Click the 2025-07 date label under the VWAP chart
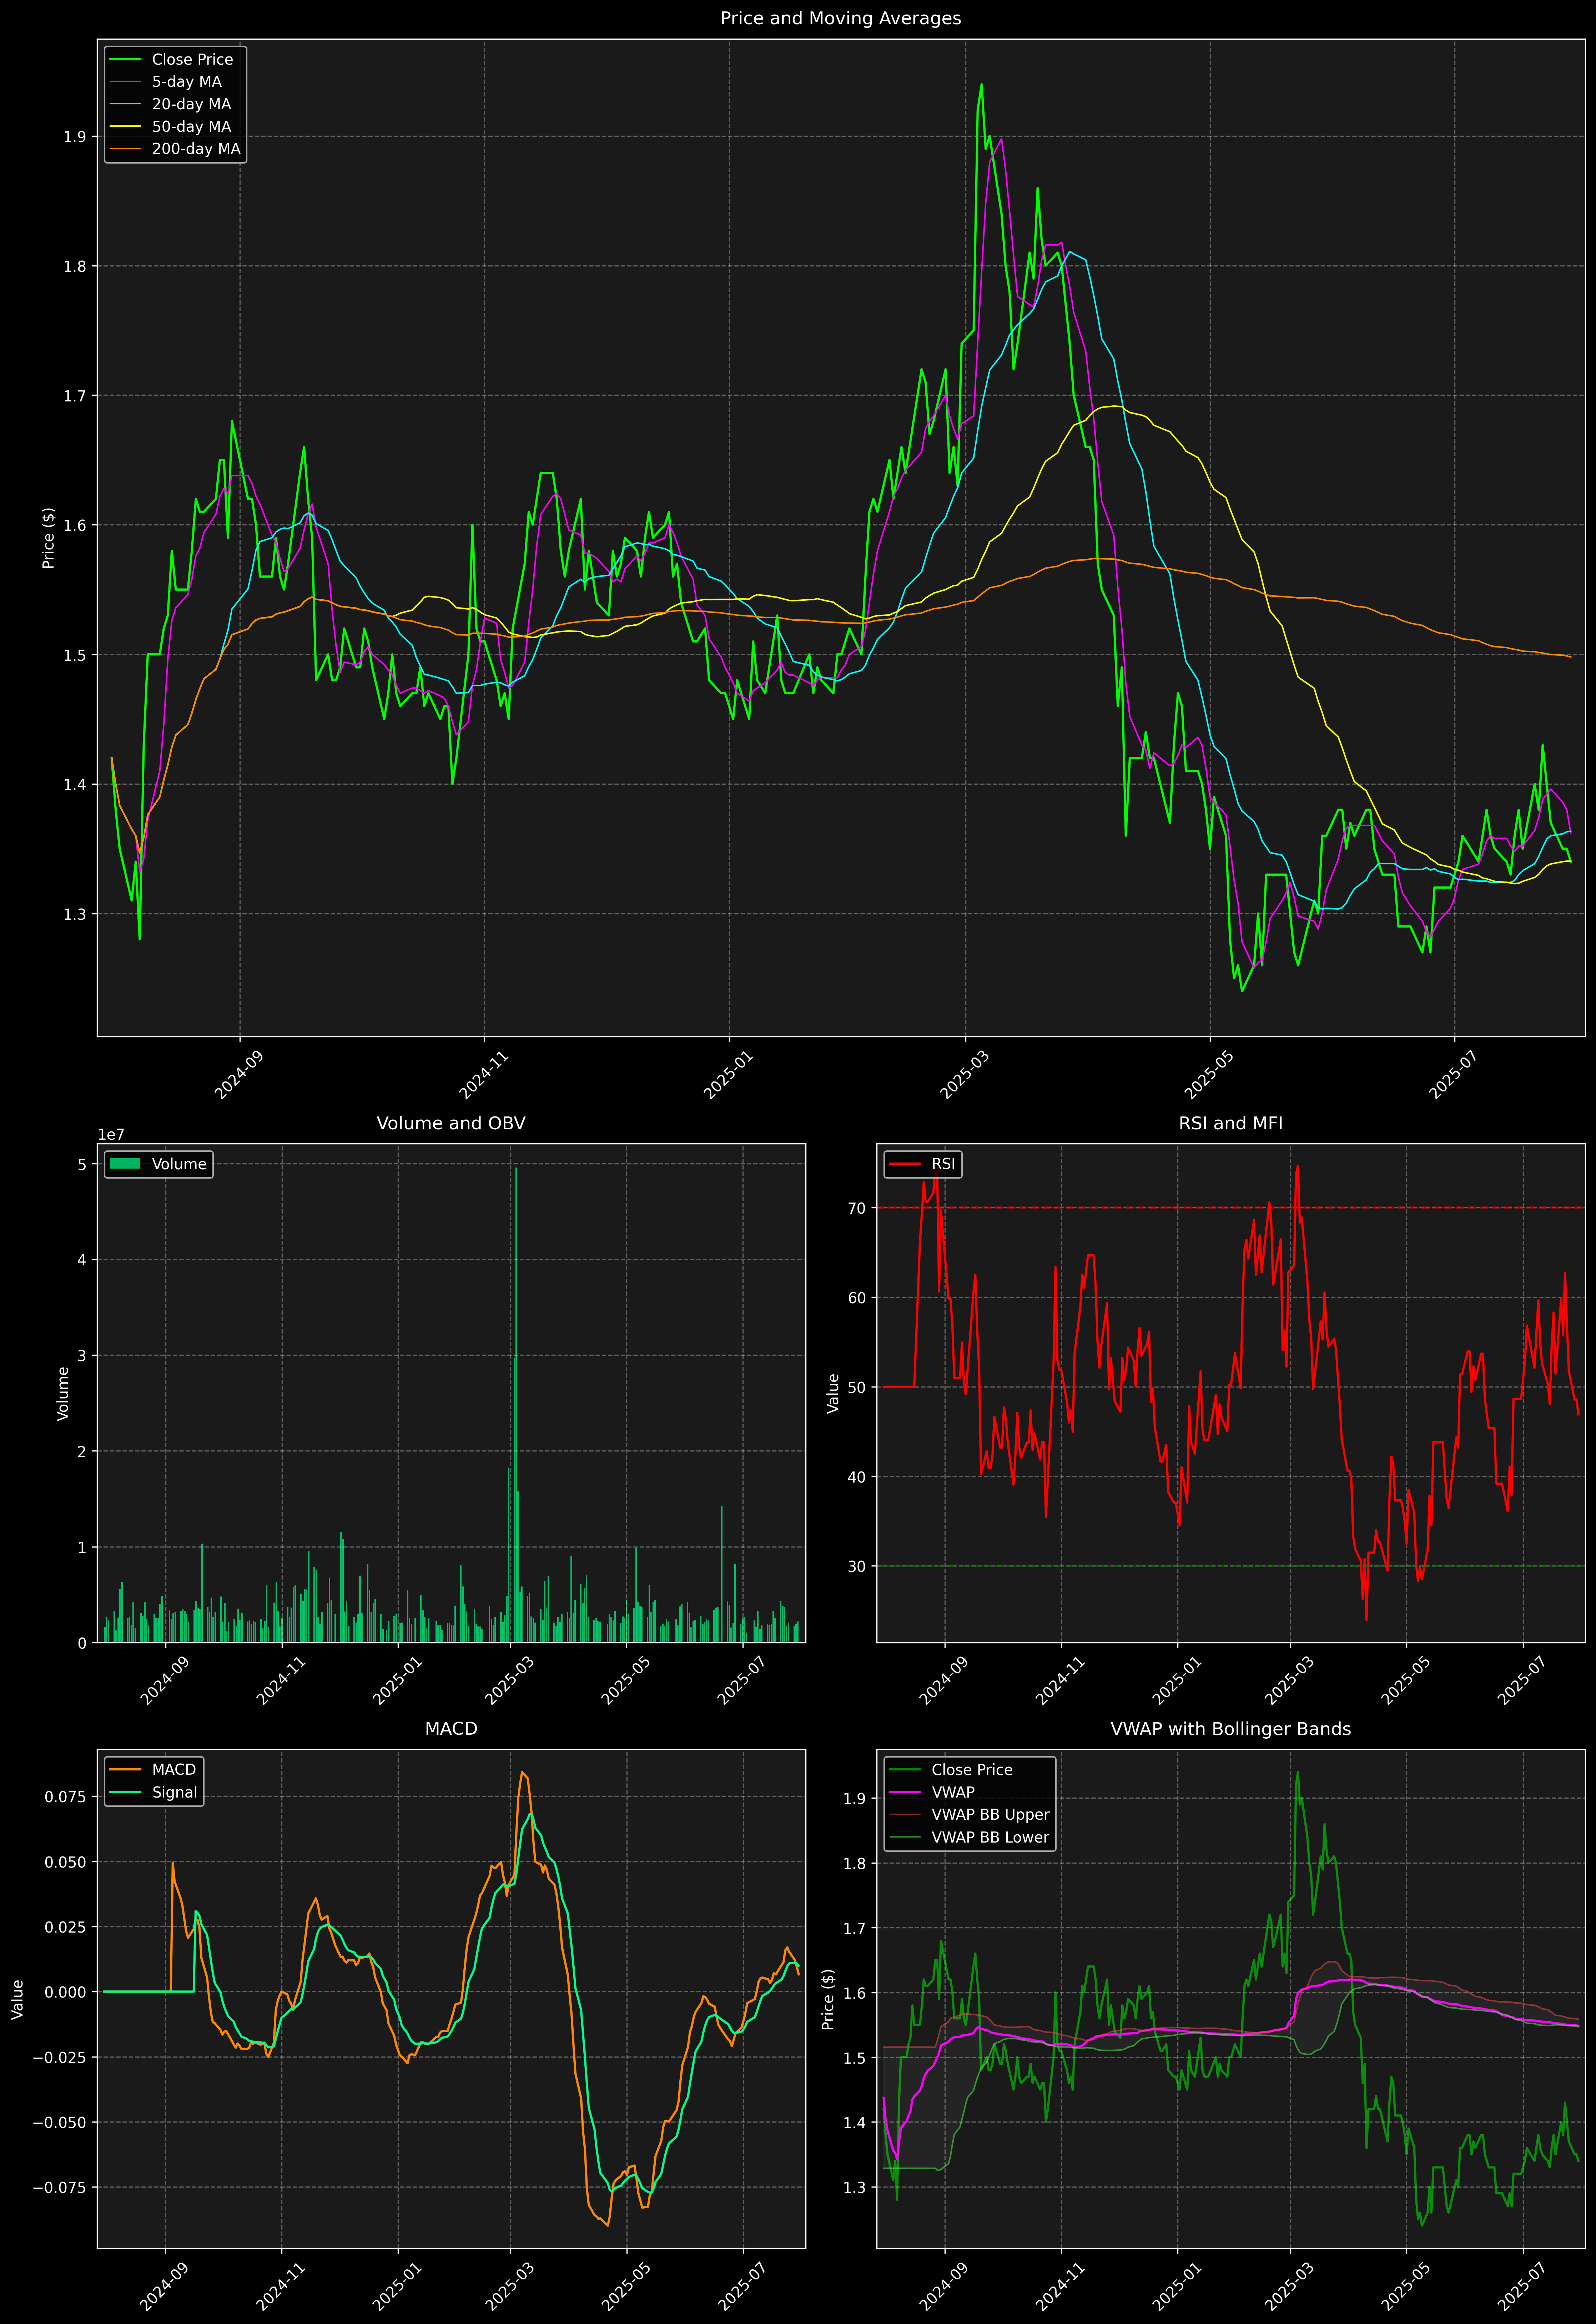 click(x=1522, y=2286)
